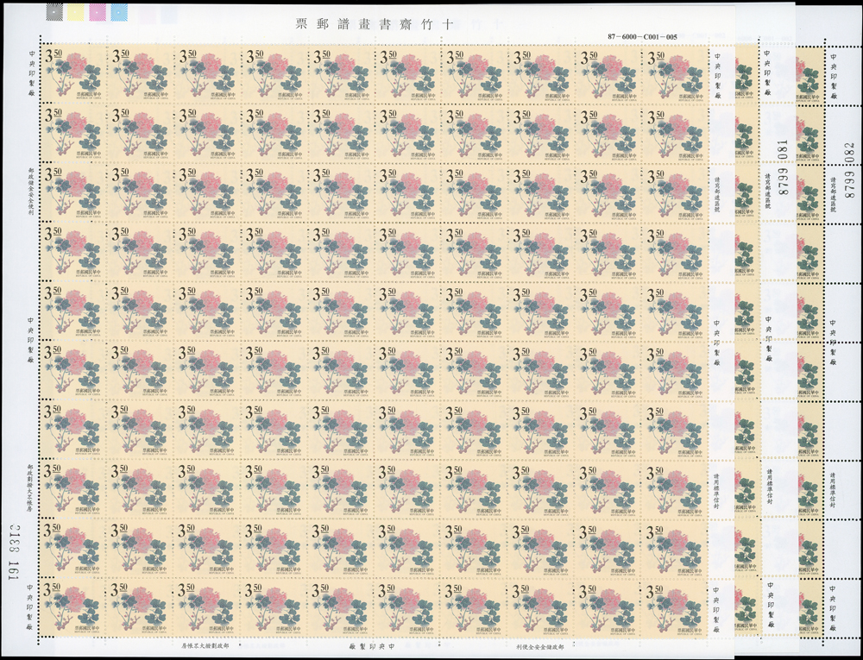Choose the cyan registration color square

119,12
